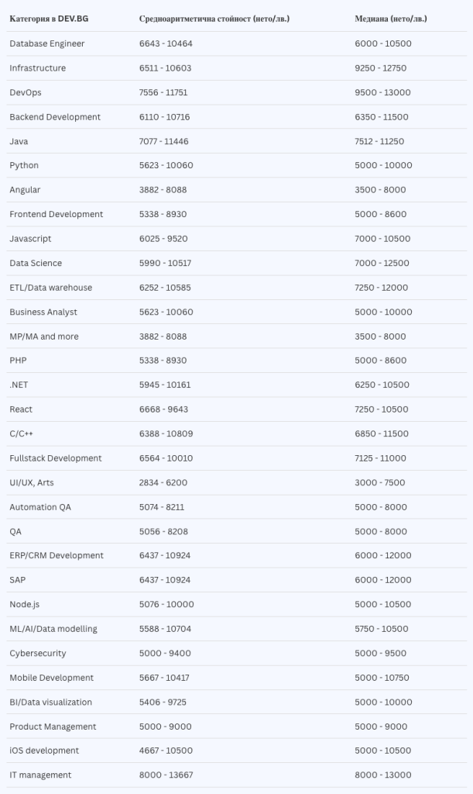Screen dimensions: 473x794
Task: Click the average value 7556 - 11751
Action: coord(163,92)
